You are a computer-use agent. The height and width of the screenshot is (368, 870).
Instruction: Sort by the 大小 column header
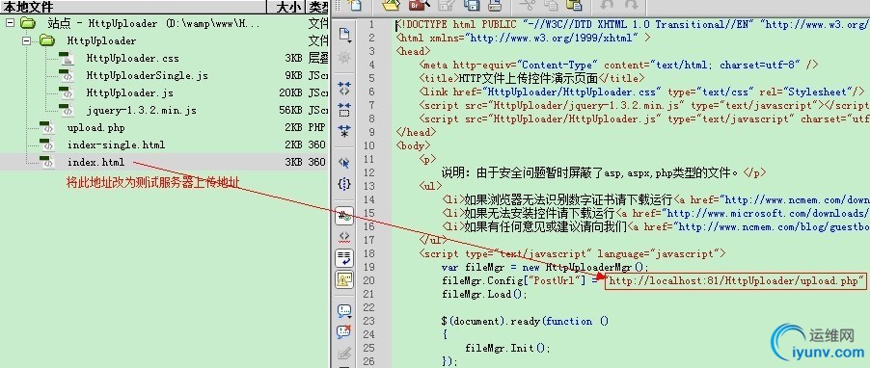(x=286, y=7)
